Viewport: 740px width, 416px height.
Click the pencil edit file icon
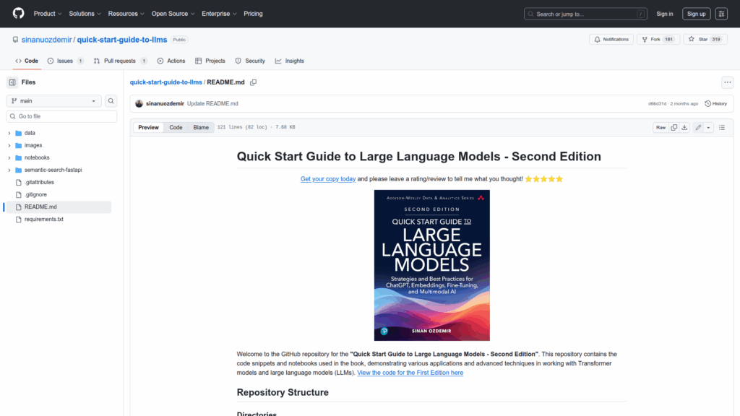tap(698, 127)
